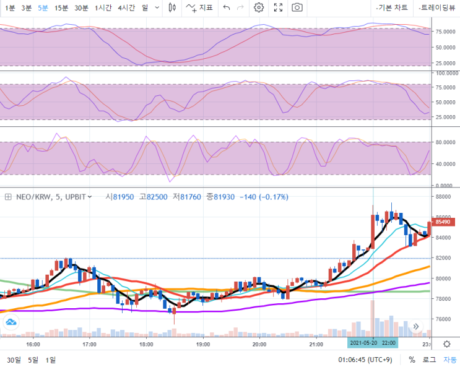The image size is (460, 367).
Task: Set range to 1일
Action: tap(51, 360)
